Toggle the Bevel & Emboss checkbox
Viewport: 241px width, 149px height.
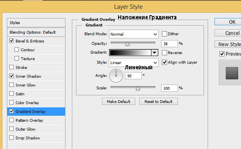[12, 41]
